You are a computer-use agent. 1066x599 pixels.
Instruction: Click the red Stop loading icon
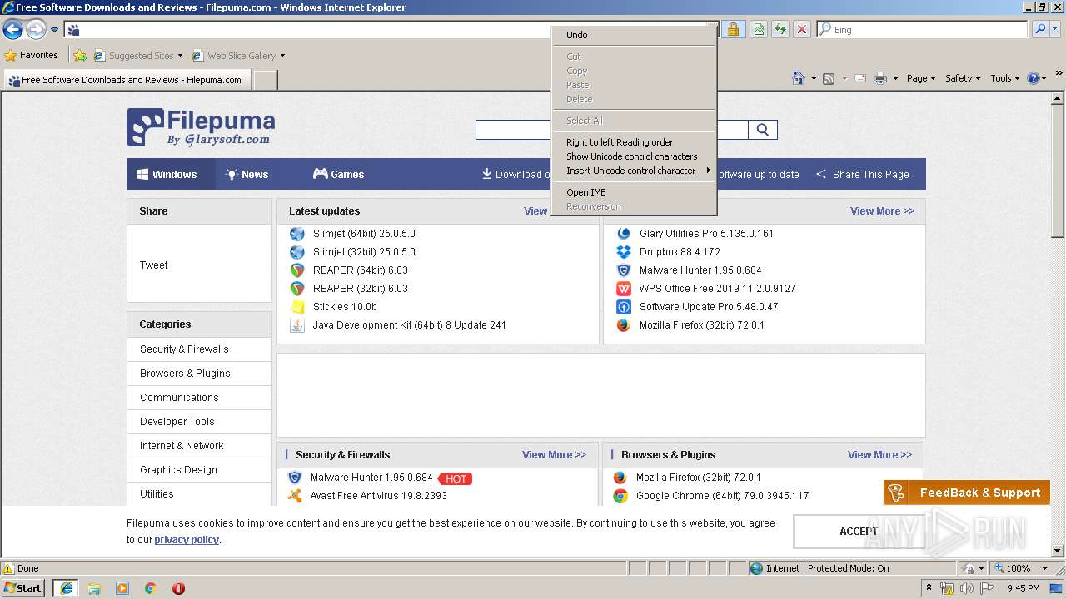point(801,30)
